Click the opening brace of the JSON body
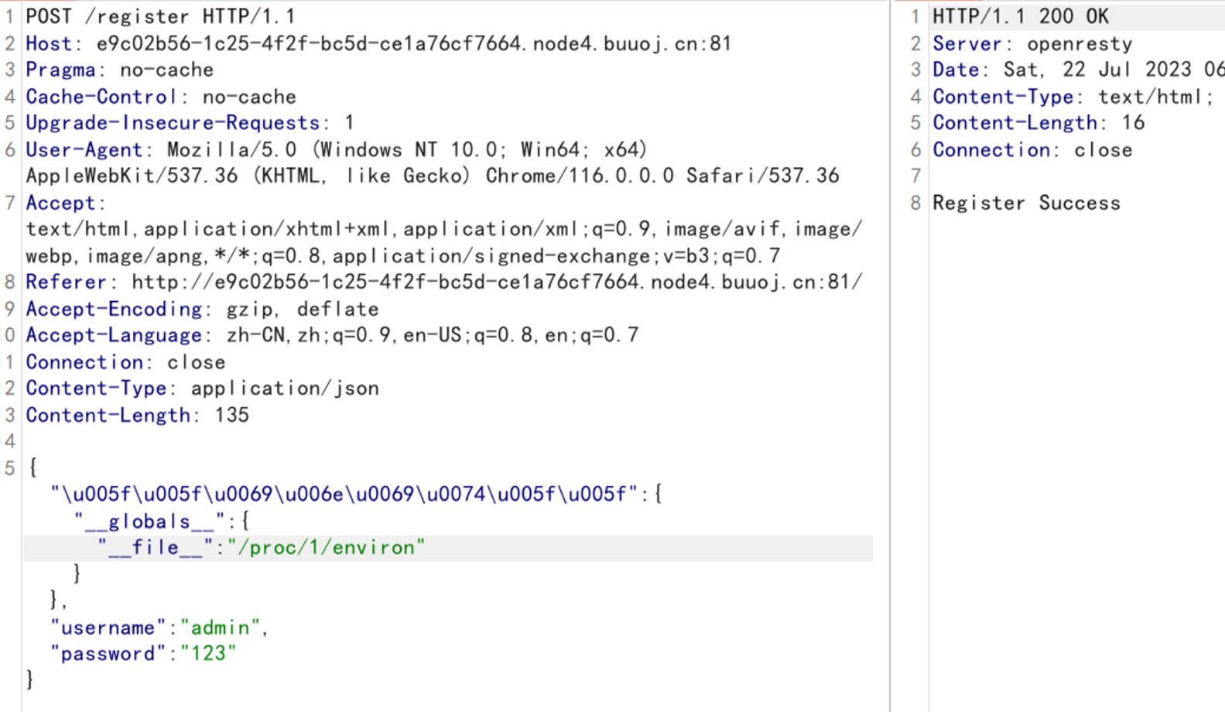 click(x=33, y=467)
